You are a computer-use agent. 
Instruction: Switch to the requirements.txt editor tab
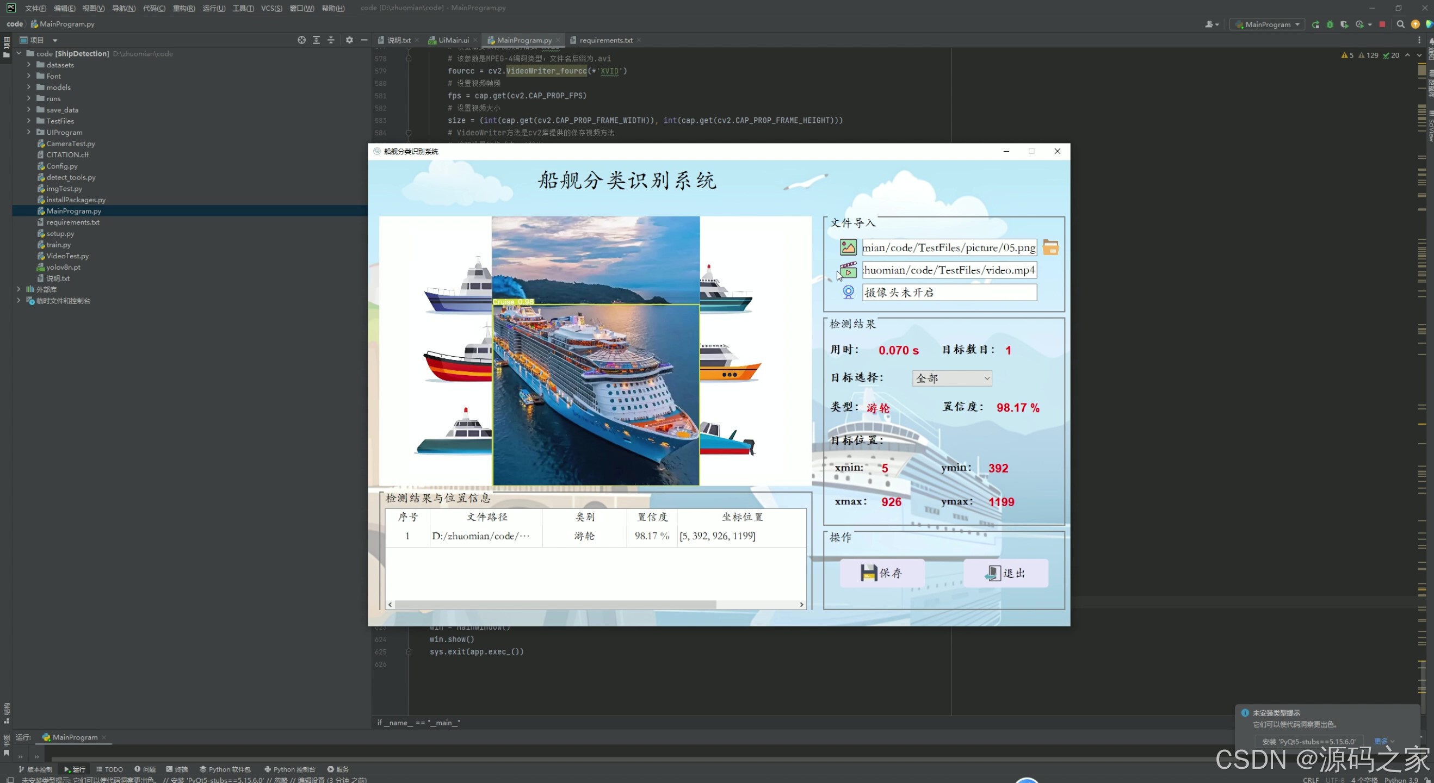coord(605,40)
